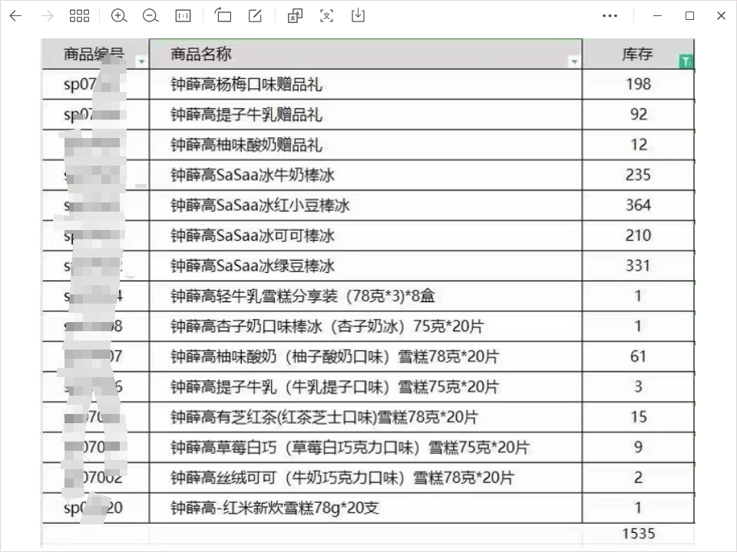This screenshot has height=552, width=737.
Task: Click stock value 364
Action: pyautogui.click(x=638, y=205)
